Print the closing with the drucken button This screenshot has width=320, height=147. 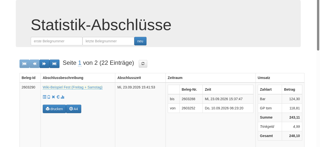click(54, 109)
